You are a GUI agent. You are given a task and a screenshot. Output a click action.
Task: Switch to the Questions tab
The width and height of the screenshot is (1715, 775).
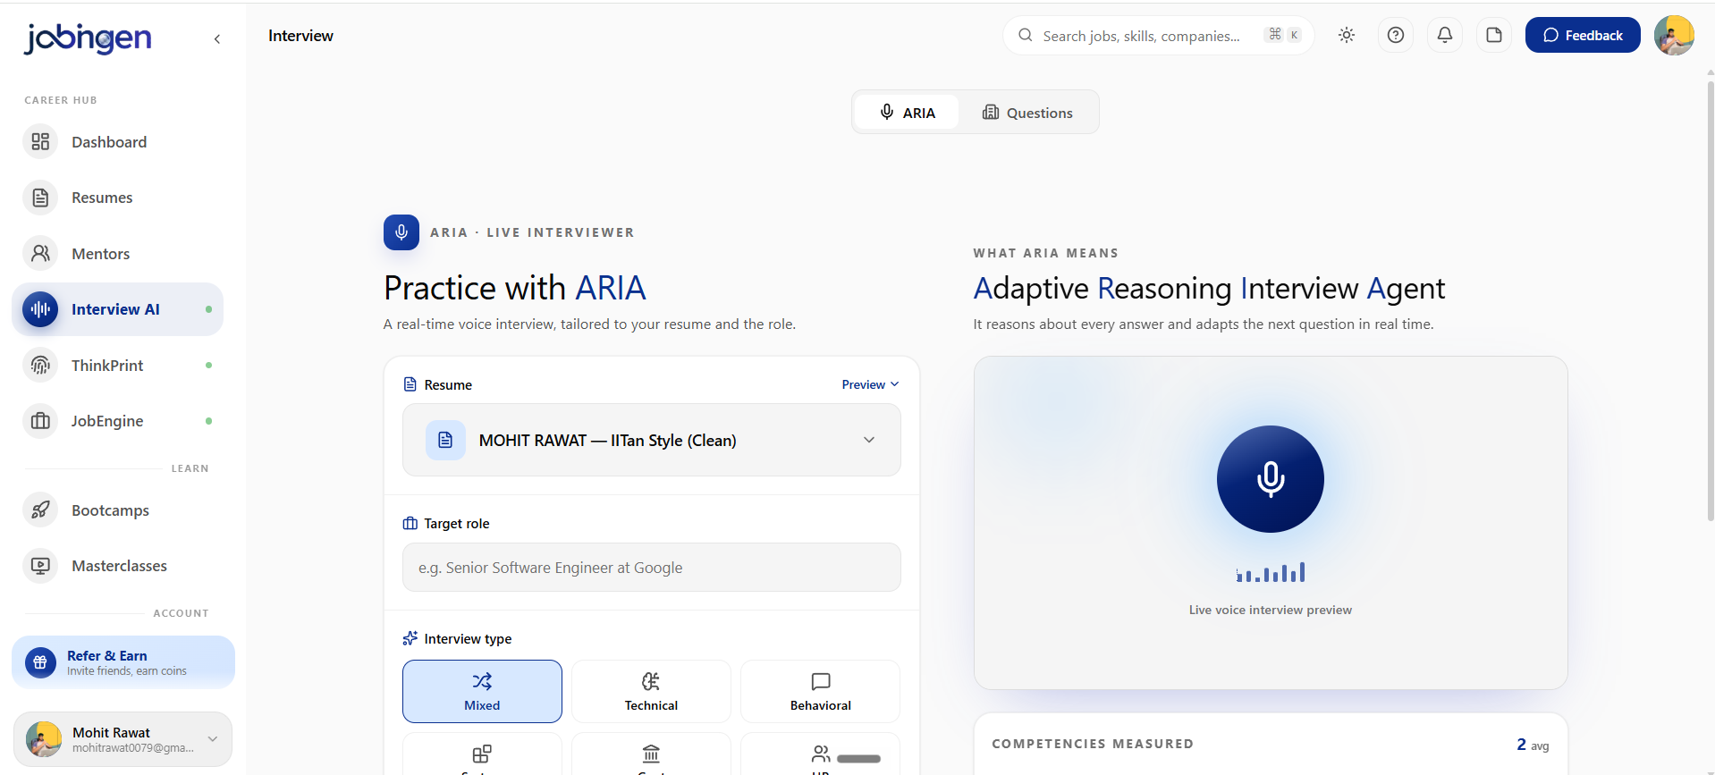coord(1027,113)
